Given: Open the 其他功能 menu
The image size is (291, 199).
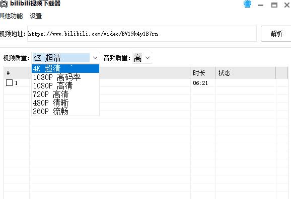Looking at the screenshot, I should pos(11,16).
